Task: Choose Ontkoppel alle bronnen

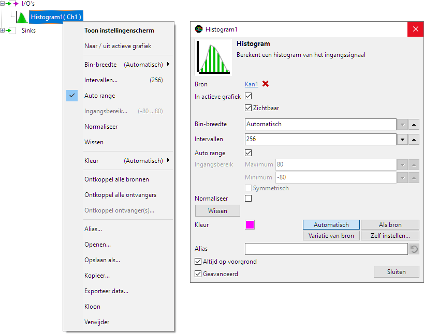Action: pyautogui.click(x=119, y=179)
